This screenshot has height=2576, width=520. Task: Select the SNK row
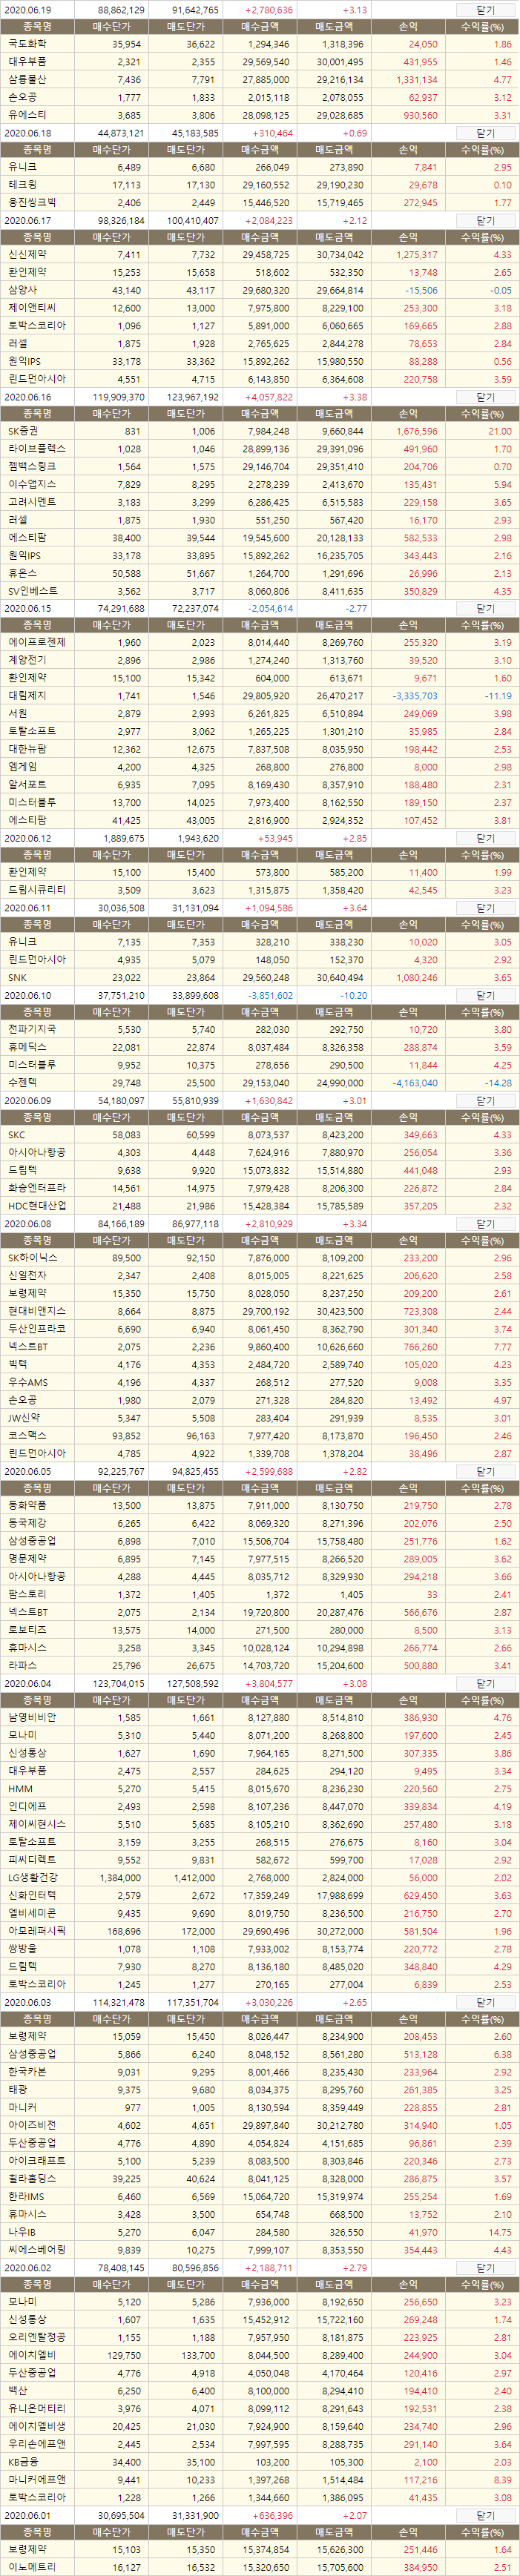point(260,978)
